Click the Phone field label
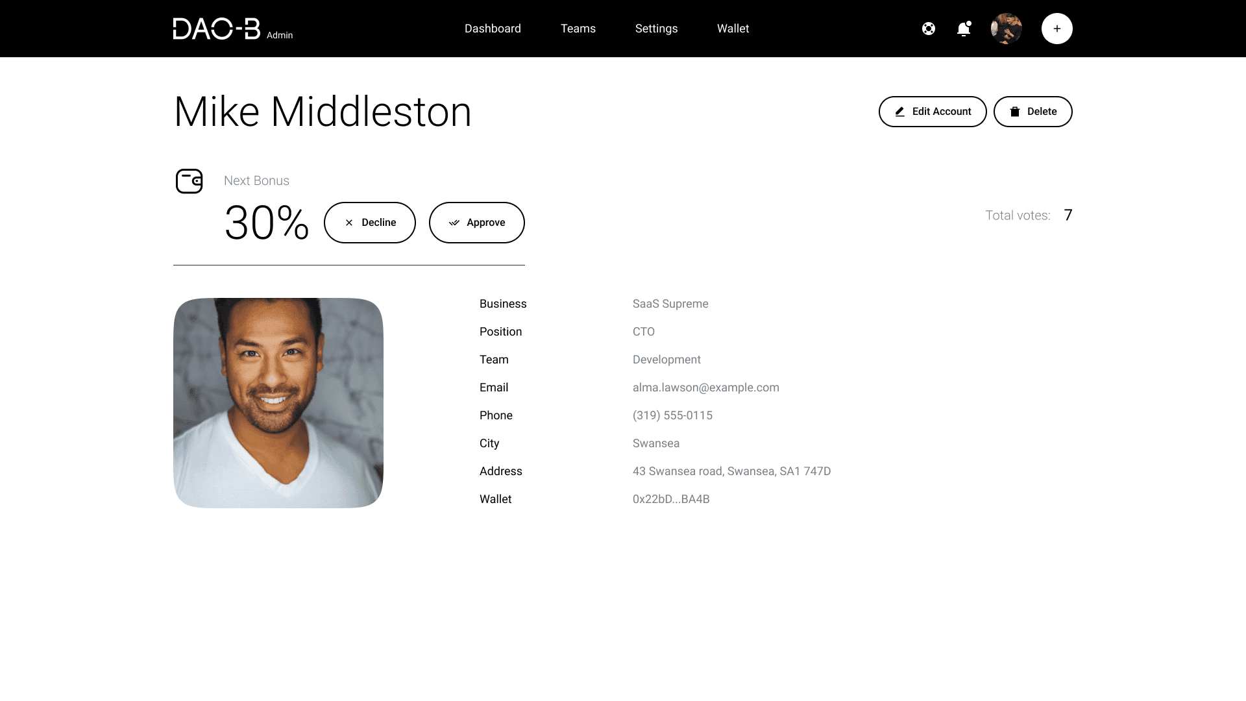The height and width of the screenshot is (701, 1246). (496, 415)
